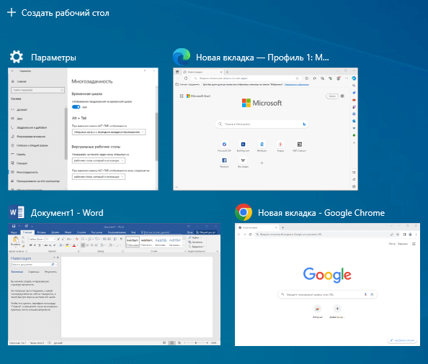Click the Paste button in the Word ribbon
The width and height of the screenshot is (428, 364).
[x=16, y=241]
